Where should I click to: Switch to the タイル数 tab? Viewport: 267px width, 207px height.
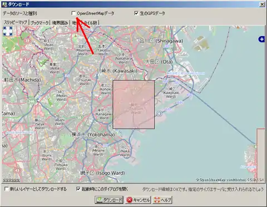click(x=91, y=23)
